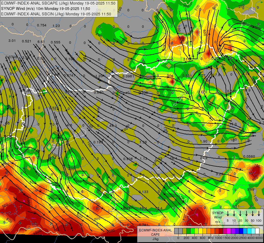Viewport: 264px width, 243px height.
Task: Click the 3.01 value on the map
Action: pos(12,41)
